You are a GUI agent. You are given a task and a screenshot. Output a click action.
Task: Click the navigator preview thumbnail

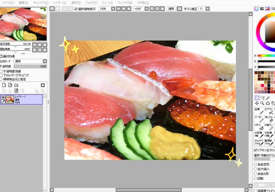(x=23, y=24)
